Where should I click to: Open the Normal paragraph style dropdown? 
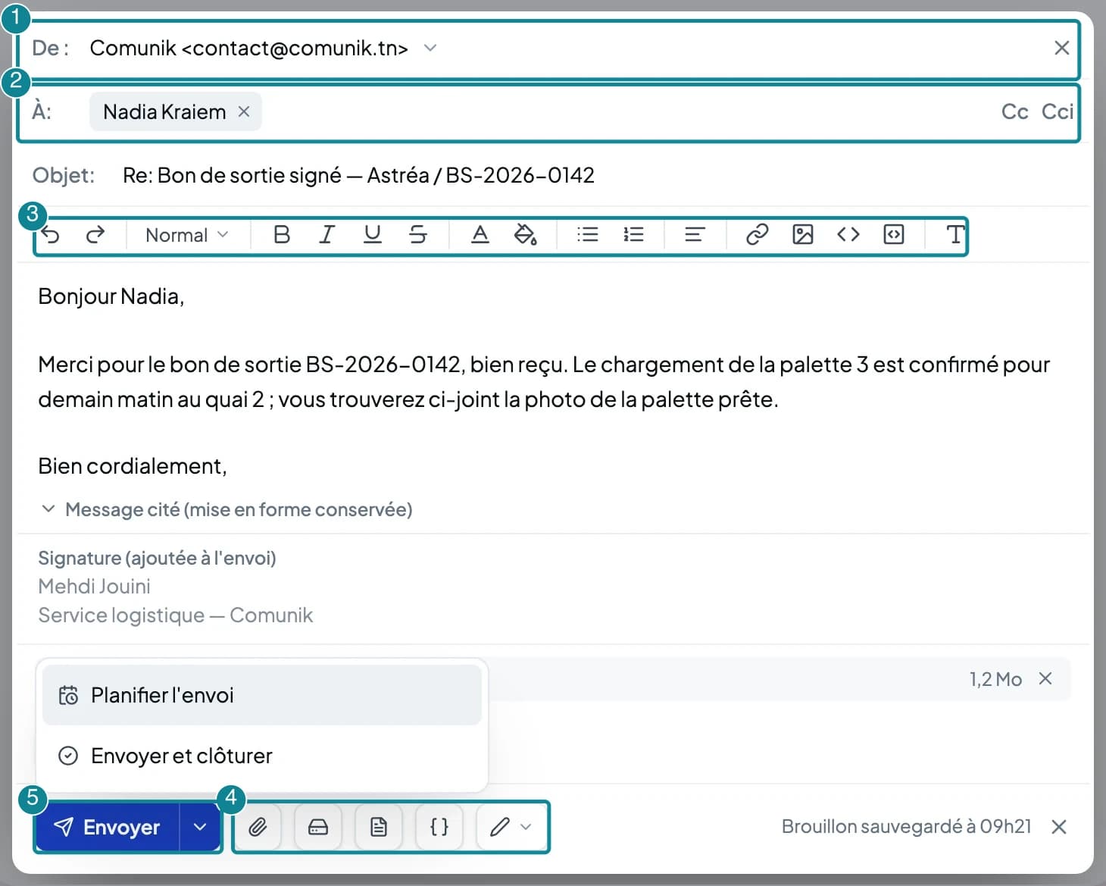coord(187,235)
